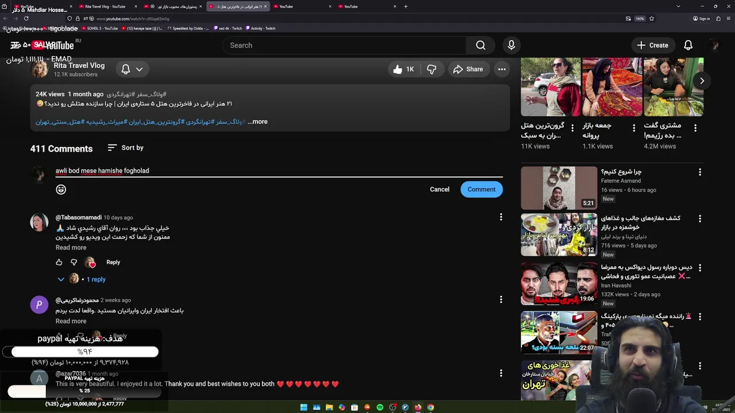Open a new browser tab
Image resolution: width=735 pixels, height=413 pixels.
pos(405,6)
